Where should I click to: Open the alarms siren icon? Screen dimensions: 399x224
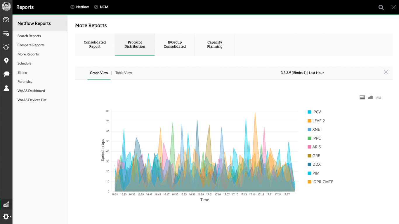(x=6, y=47)
